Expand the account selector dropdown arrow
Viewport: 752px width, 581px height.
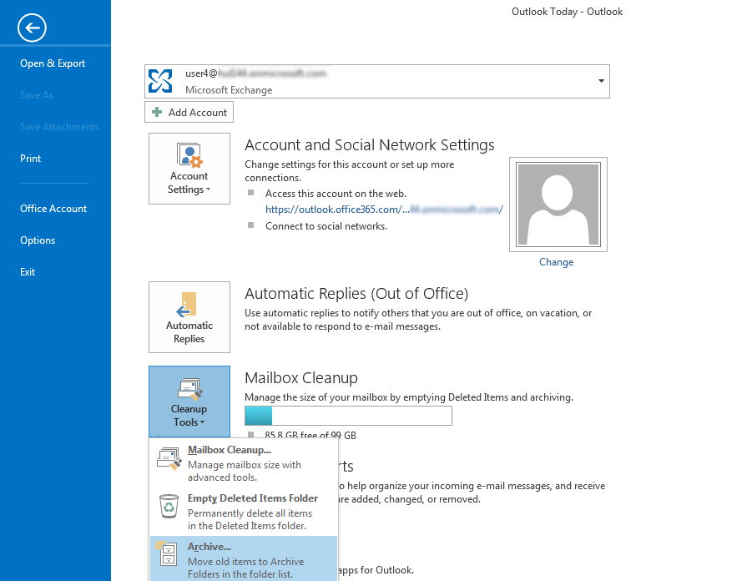tap(601, 81)
